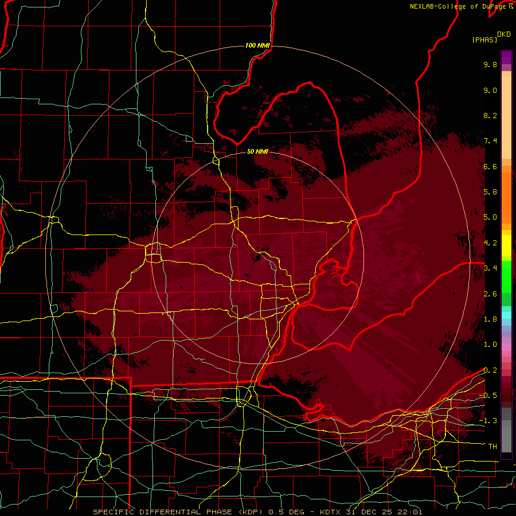Click the 5.0 legend value
The width and height of the screenshot is (516, 516).
[x=490, y=217]
